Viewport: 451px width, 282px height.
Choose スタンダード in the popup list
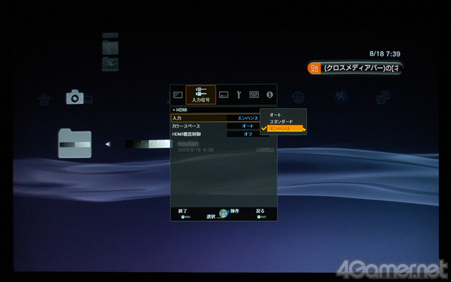tap(281, 122)
